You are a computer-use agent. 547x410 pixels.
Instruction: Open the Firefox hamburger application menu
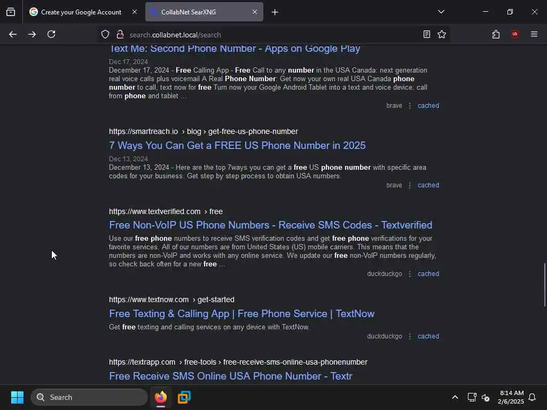[x=534, y=34]
